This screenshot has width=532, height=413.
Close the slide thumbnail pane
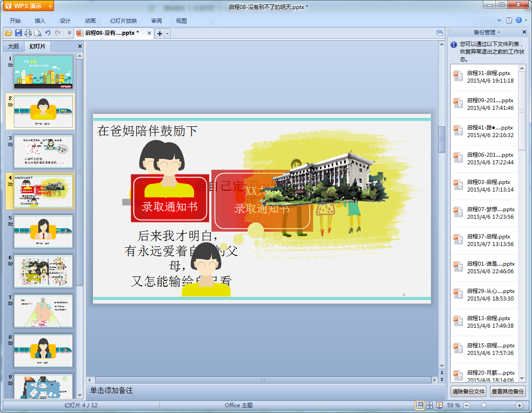pos(80,46)
